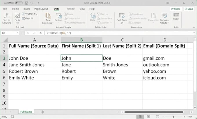Select the Data ribbon tab

(x=56, y=9)
